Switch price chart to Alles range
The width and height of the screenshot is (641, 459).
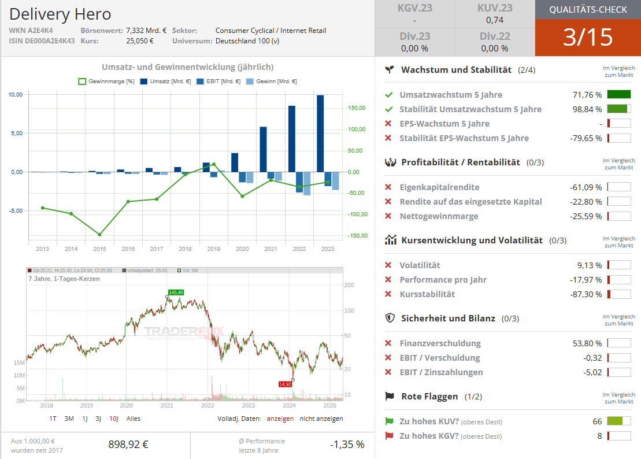[134, 419]
